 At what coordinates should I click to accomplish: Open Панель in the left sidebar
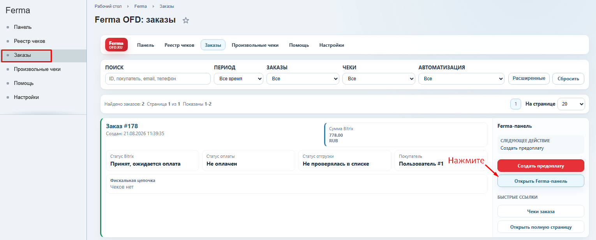[x=23, y=27]
